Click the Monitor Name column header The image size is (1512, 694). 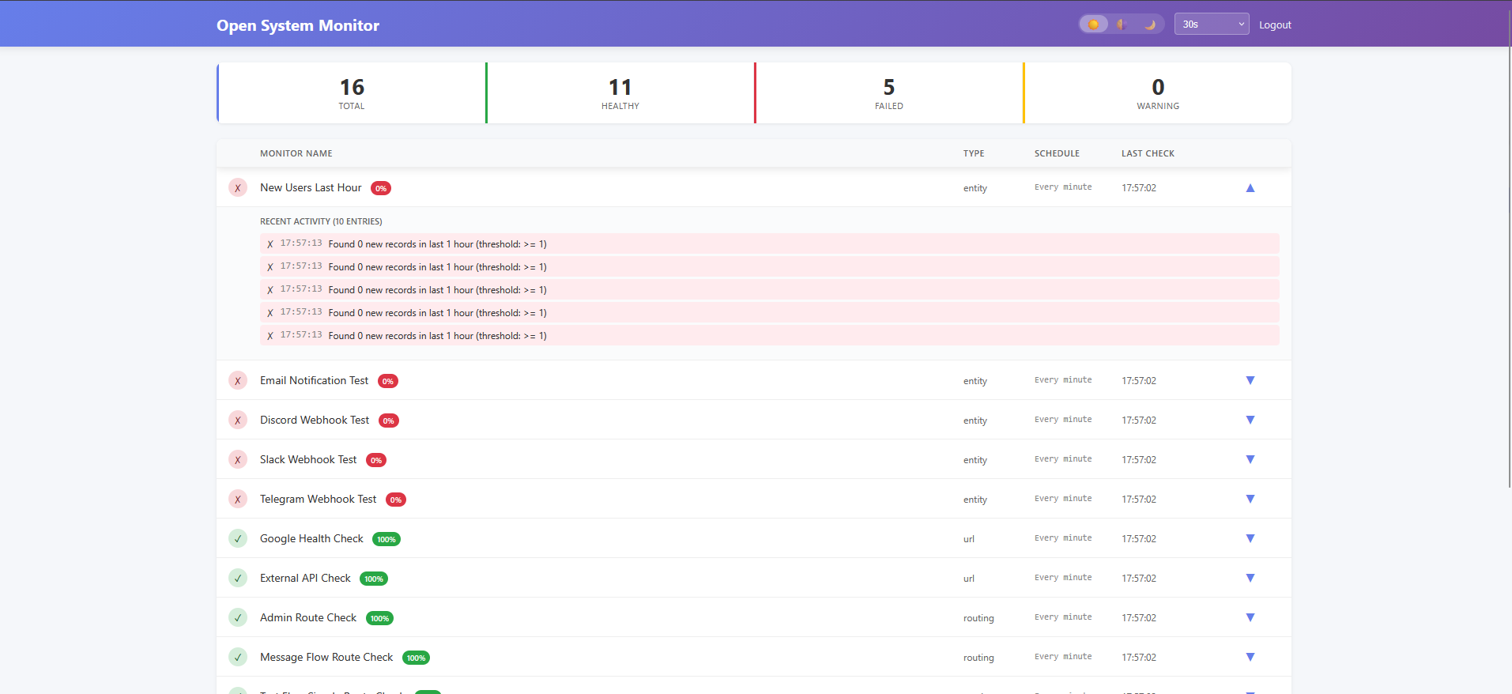(x=296, y=153)
